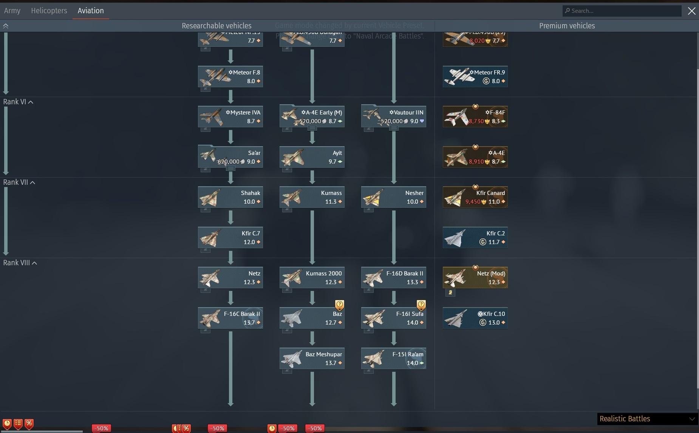Collapse all ranks with double-chevron icon
The image size is (699, 433).
[x=6, y=26]
